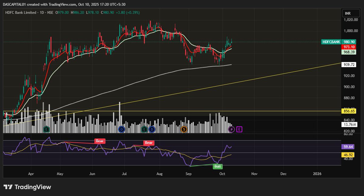364x196 pixels.
Task: Click the Sep label on the time axis
Action: click(189, 174)
